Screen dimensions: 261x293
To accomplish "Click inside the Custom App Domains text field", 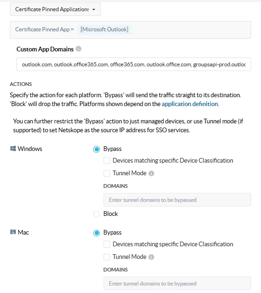I will 134,64.
